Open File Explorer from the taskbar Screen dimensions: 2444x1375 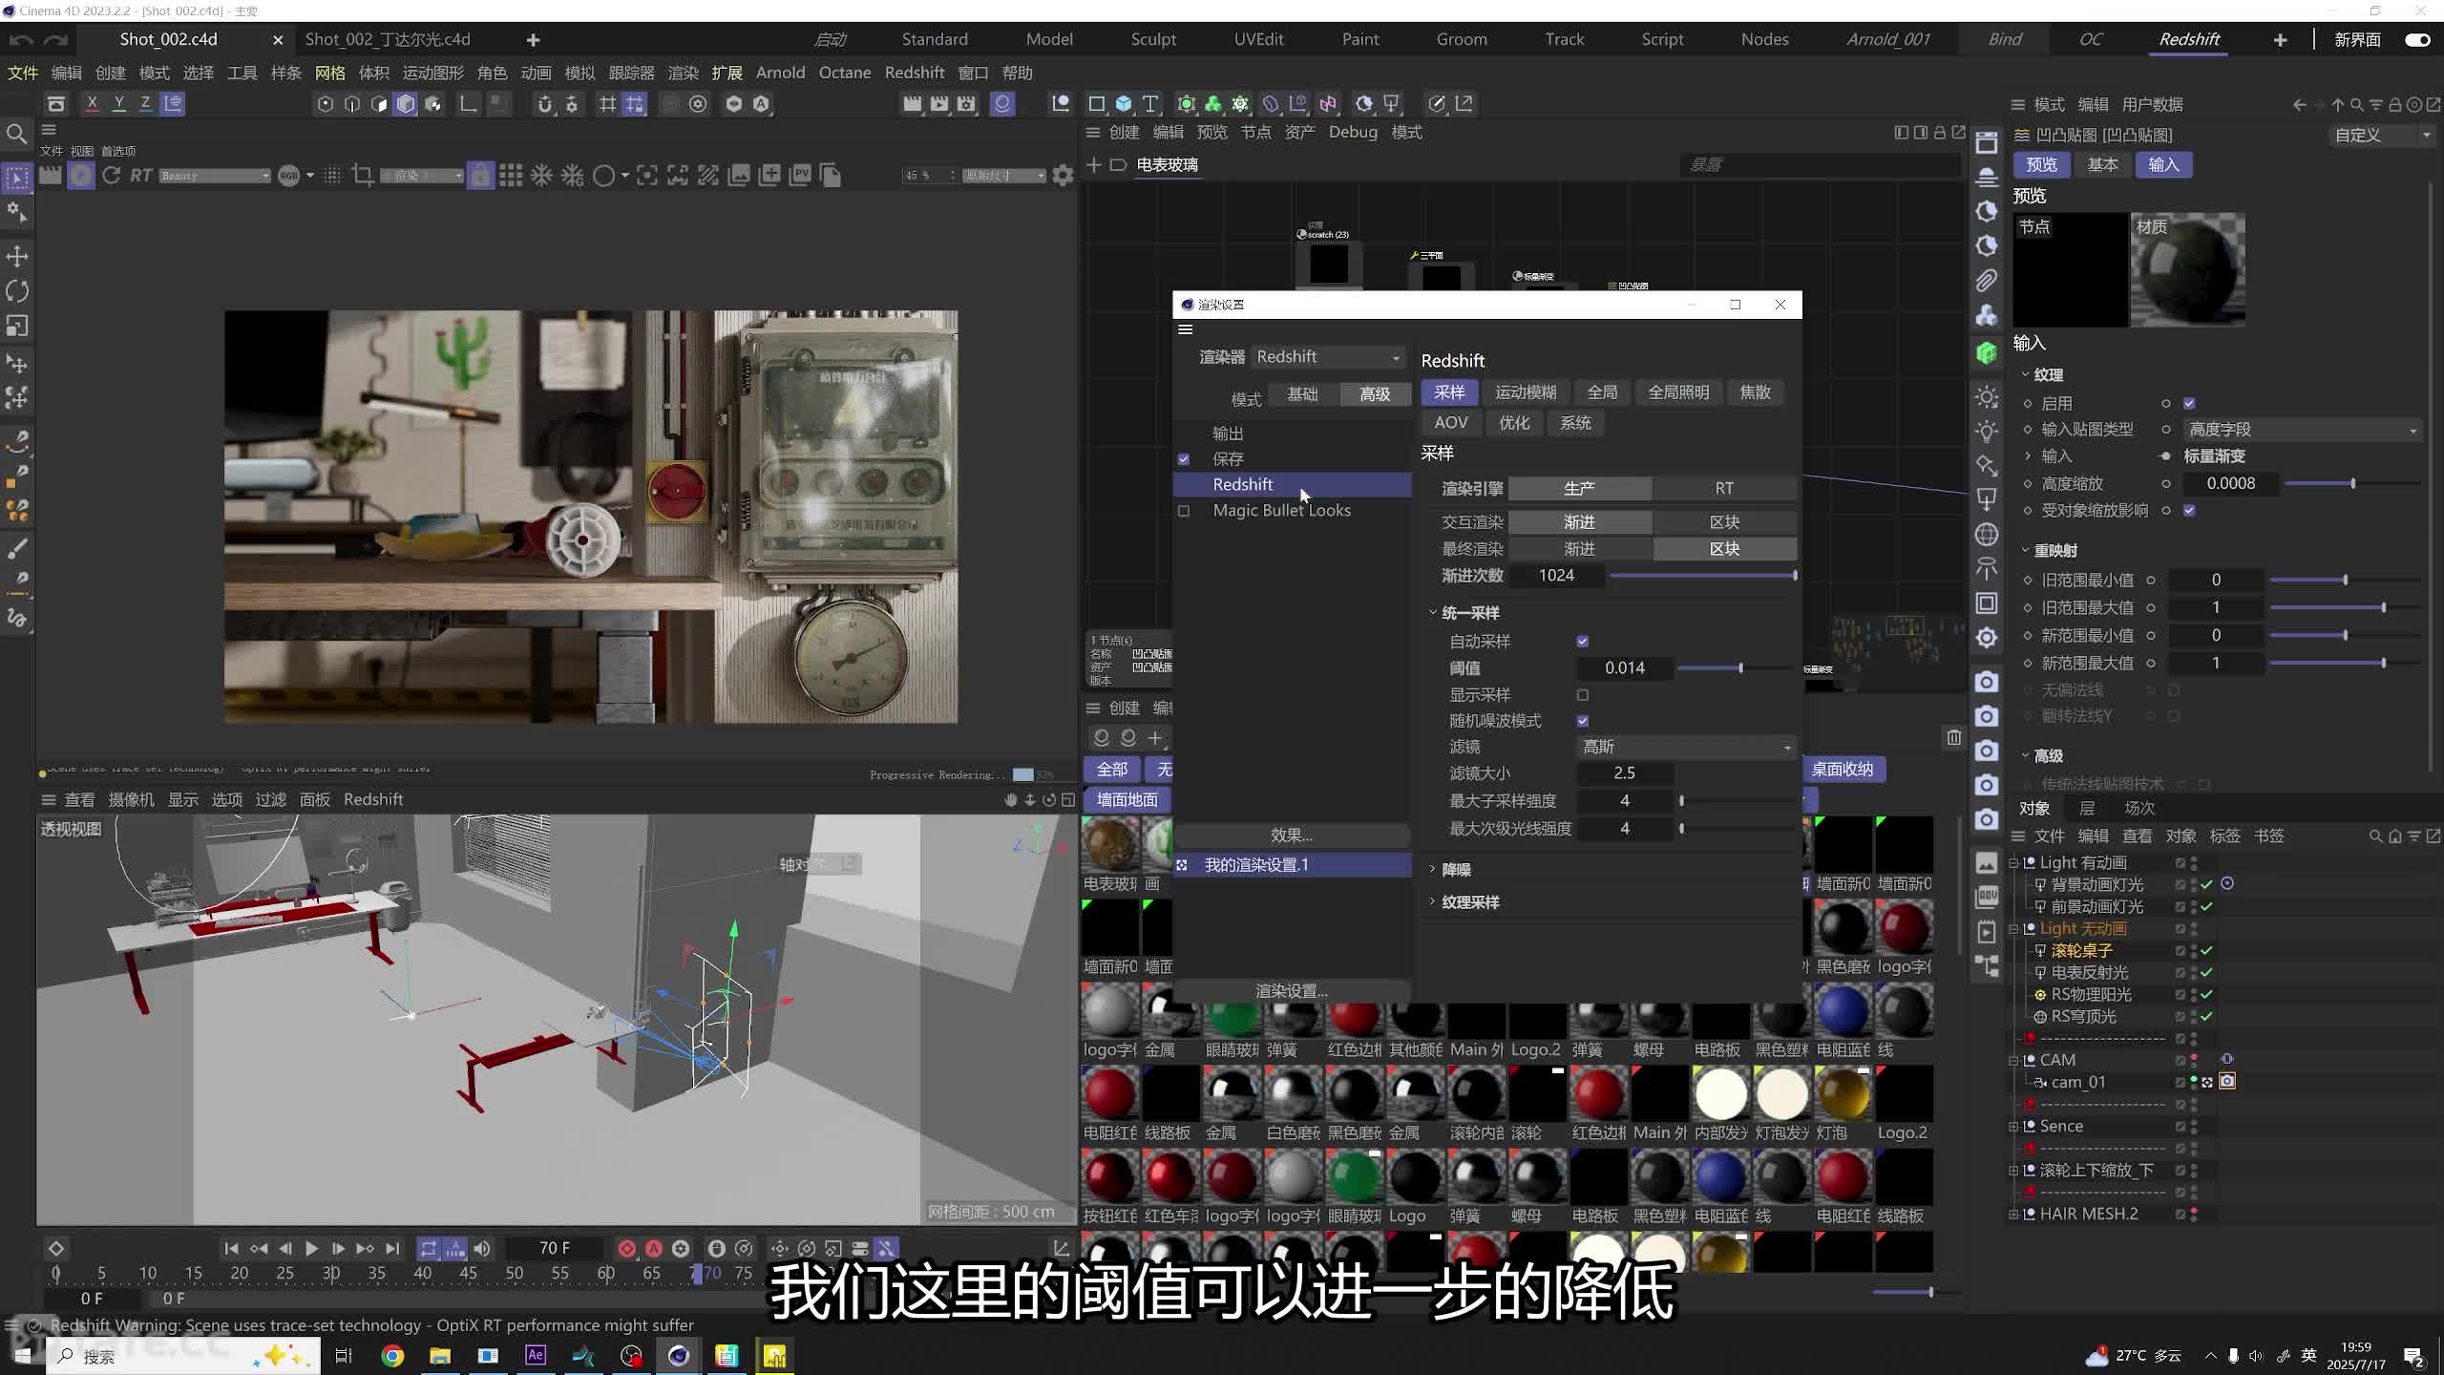[440, 1356]
